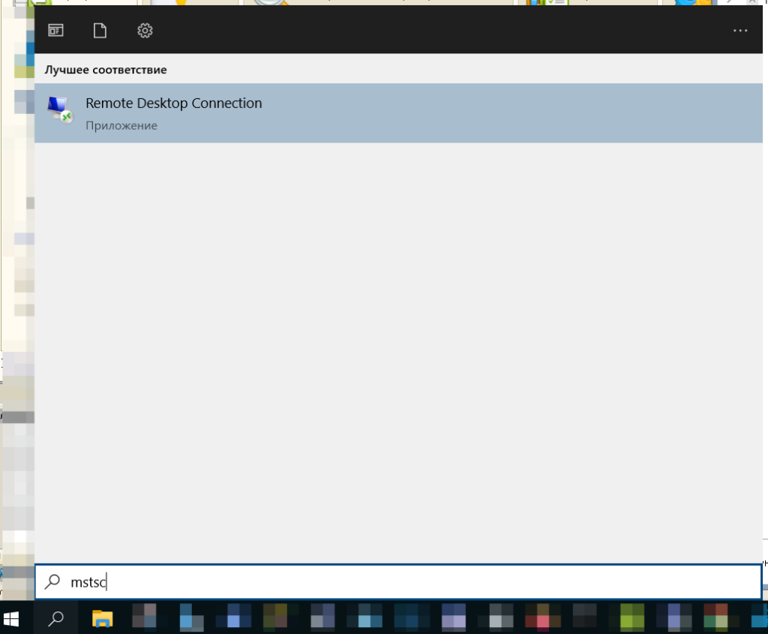This screenshot has height=634, width=768.
Task: Click the magnifier icon in search box
Action: coord(52,581)
